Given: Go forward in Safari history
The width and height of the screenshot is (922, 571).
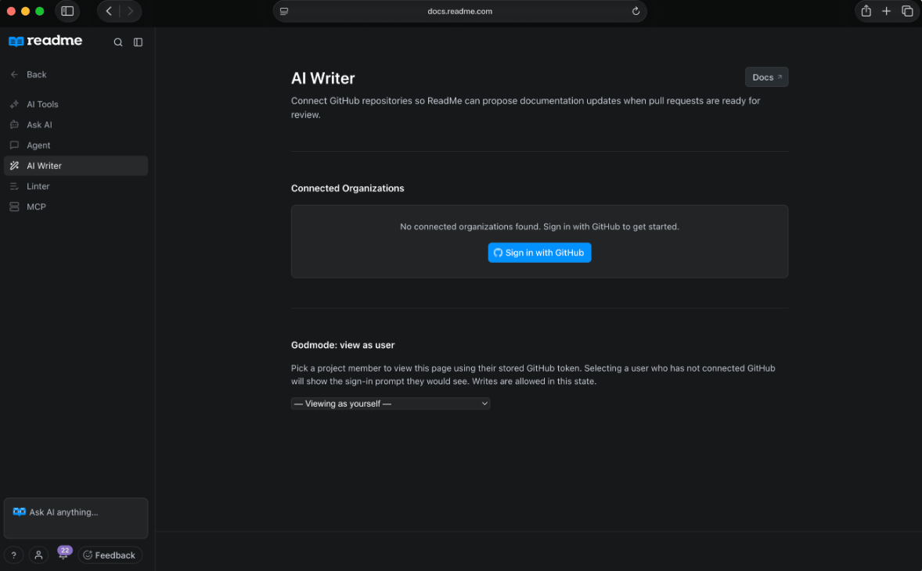Looking at the screenshot, I should (130, 11).
